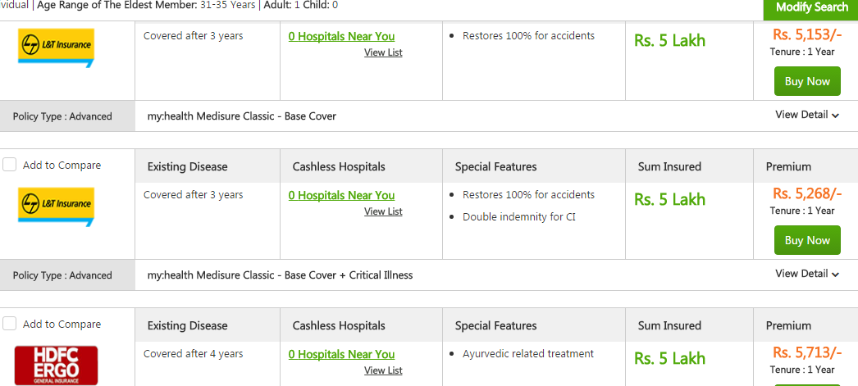Open 0 Hospitals Near You for HDFC ERGO
This screenshot has width=858, height=386.
click(x=341, y=354)
